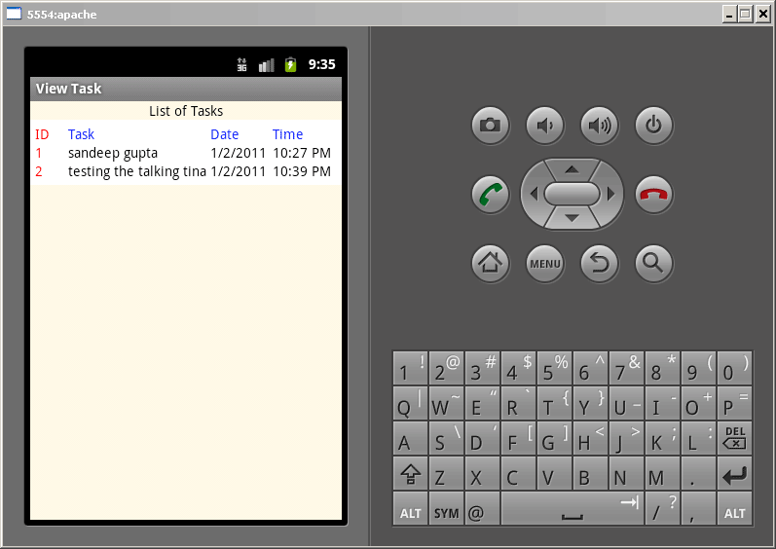Click the 'Date' column header
Viewport: 776px width, 549px height.
point(225,134)
